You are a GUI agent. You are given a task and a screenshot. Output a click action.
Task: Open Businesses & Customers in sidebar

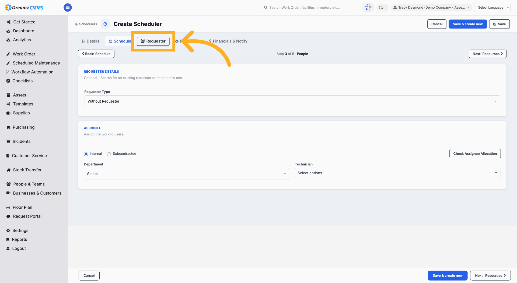[34, 193]
